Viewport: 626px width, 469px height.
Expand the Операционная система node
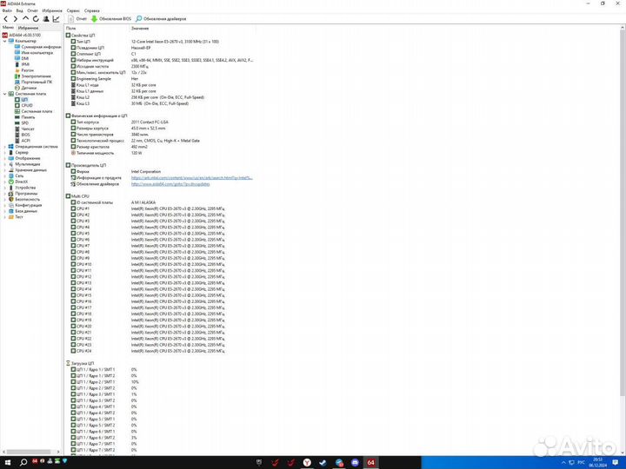(x=5, y=147)
